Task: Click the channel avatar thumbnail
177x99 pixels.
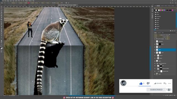Action: 123,83
